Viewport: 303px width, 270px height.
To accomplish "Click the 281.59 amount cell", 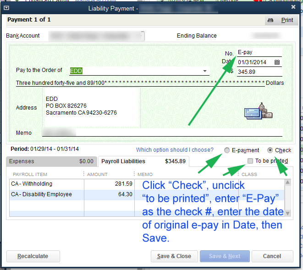I will (109, 184).
